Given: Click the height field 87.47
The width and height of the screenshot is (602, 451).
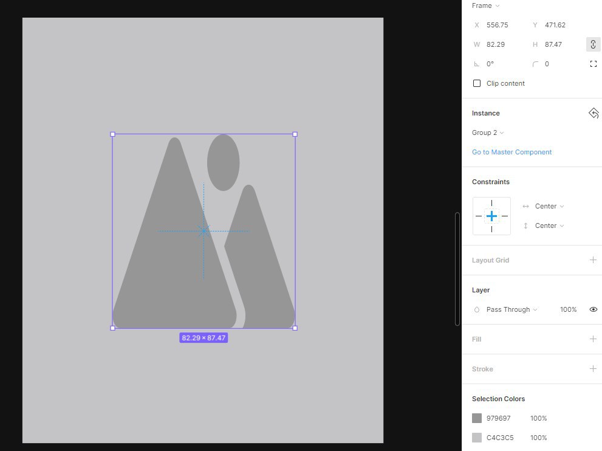Looking at the screenshot, I should pos(553,44).
